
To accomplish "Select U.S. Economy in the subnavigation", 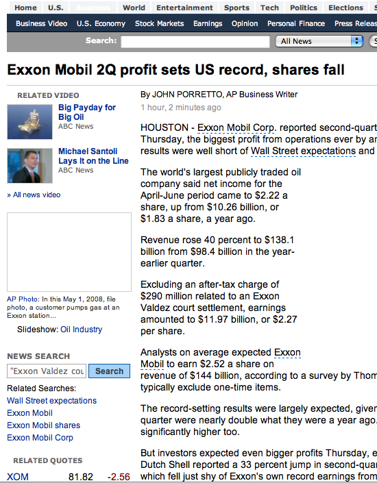I will tap(101, 23).
